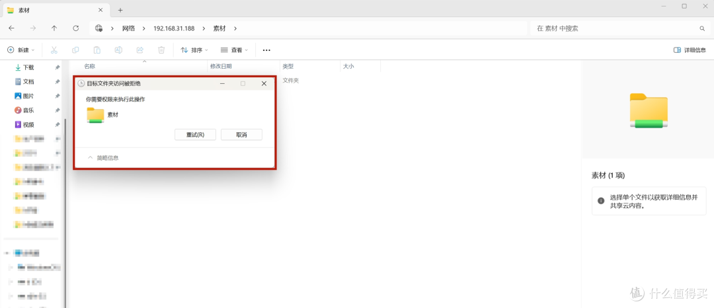
Task: Click the info icon in details pane
Action: tap(601, 201)
